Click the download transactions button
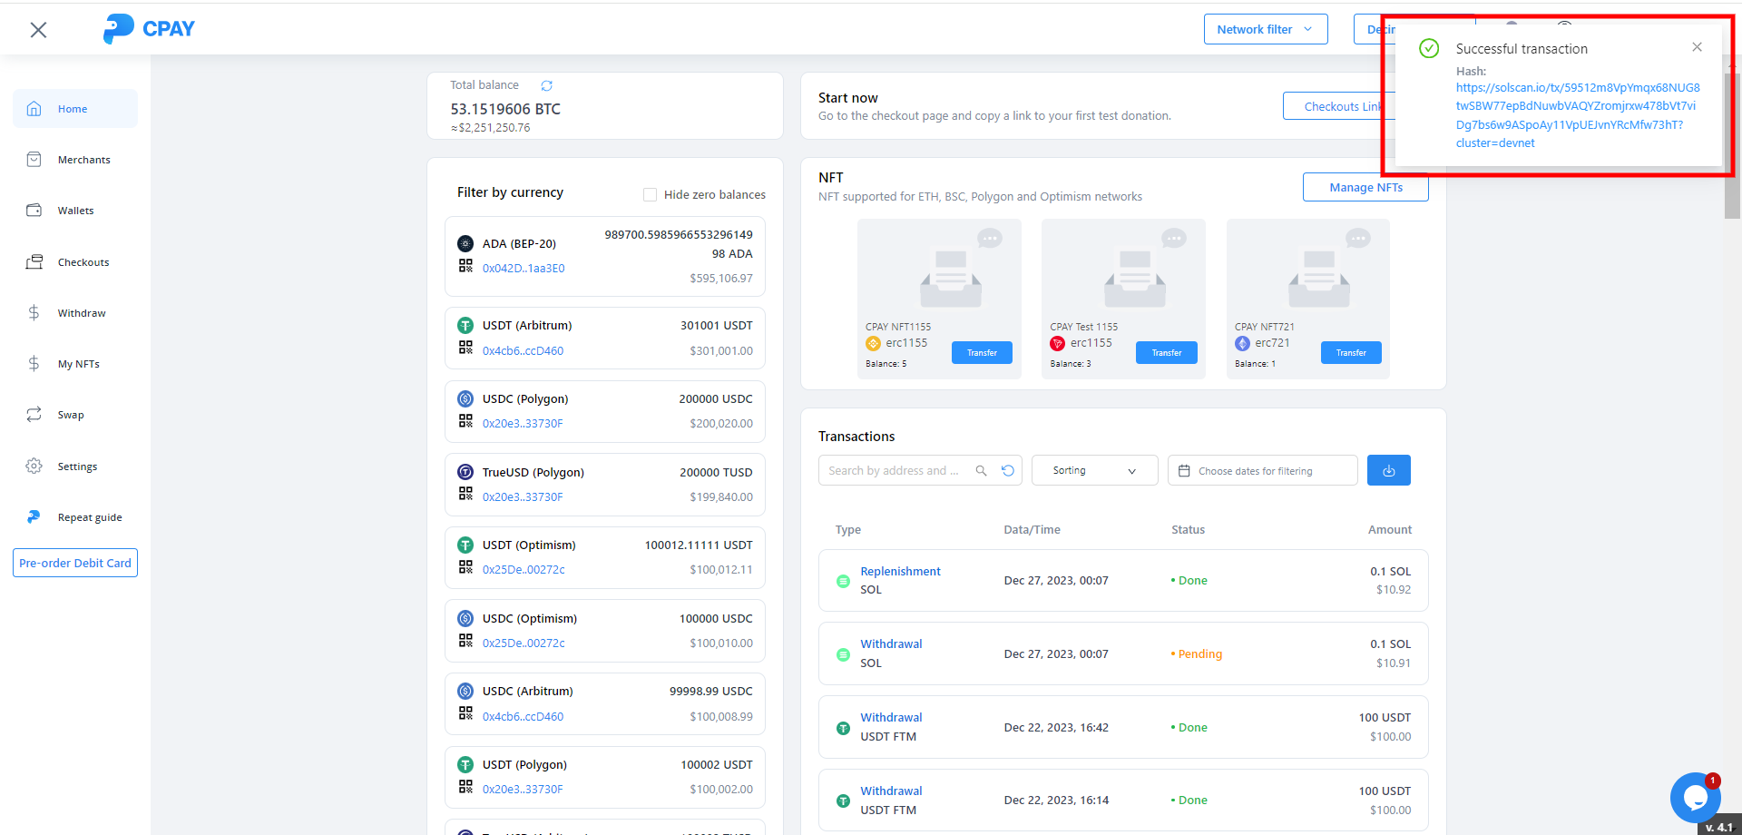The width and height of the screenshot is (1742, 835). click(x=1388, y=470)
